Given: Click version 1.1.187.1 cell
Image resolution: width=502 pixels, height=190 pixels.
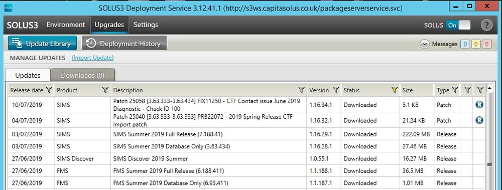Looking at the screenshot, I should (x=324, y=183).
